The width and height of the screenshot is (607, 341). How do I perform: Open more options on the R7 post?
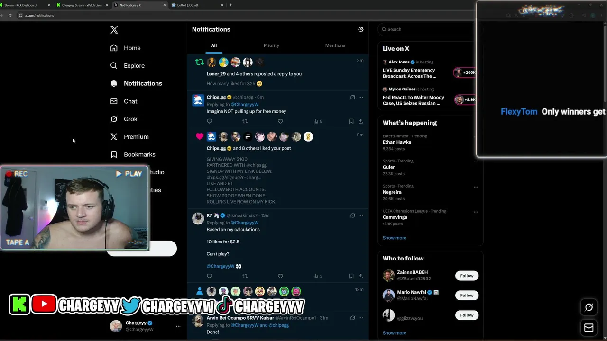361,215
